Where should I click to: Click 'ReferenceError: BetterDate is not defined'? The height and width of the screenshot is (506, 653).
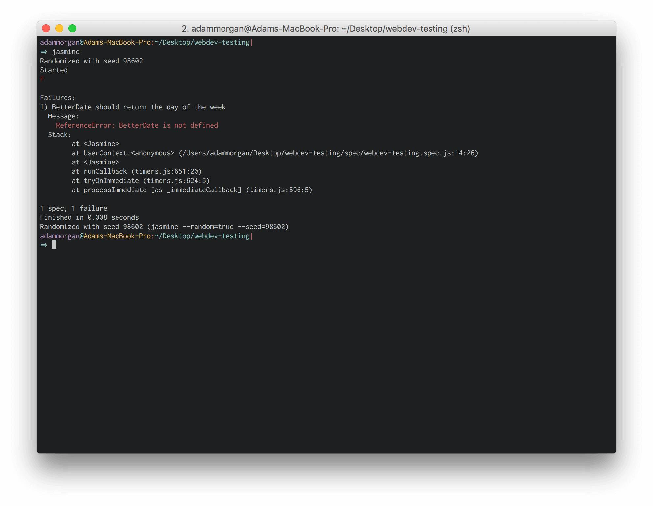137,125
